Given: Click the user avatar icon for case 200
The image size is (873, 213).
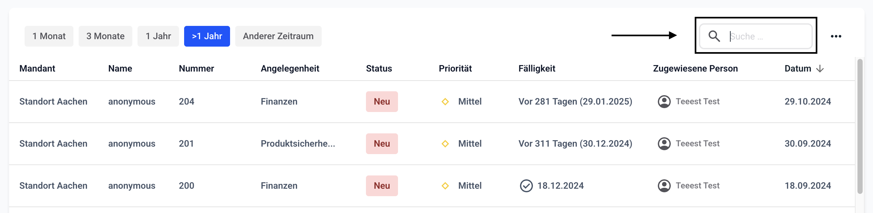Looking at the screenshot, I should point(664,185).
